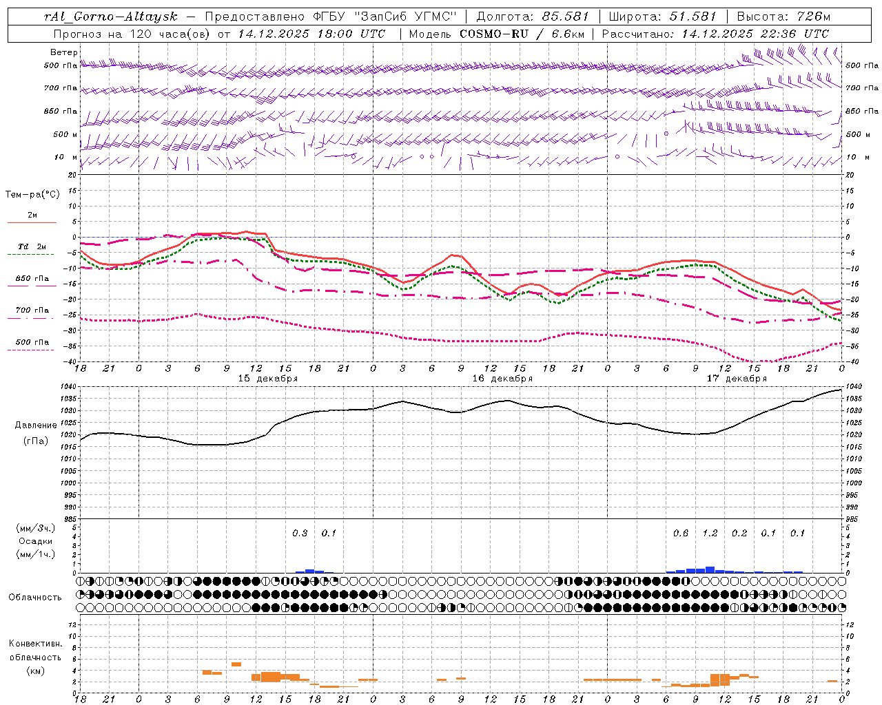This screenshot has height=705, width=882.
Task: Click the station name rAl_Gorno-Altaysk in header
Action: click(x=110, y=17)
